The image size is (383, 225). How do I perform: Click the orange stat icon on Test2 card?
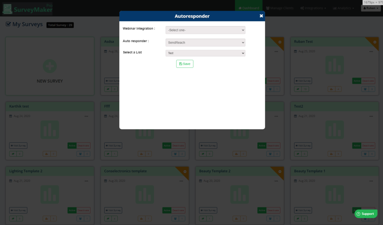tap(331, 154)
